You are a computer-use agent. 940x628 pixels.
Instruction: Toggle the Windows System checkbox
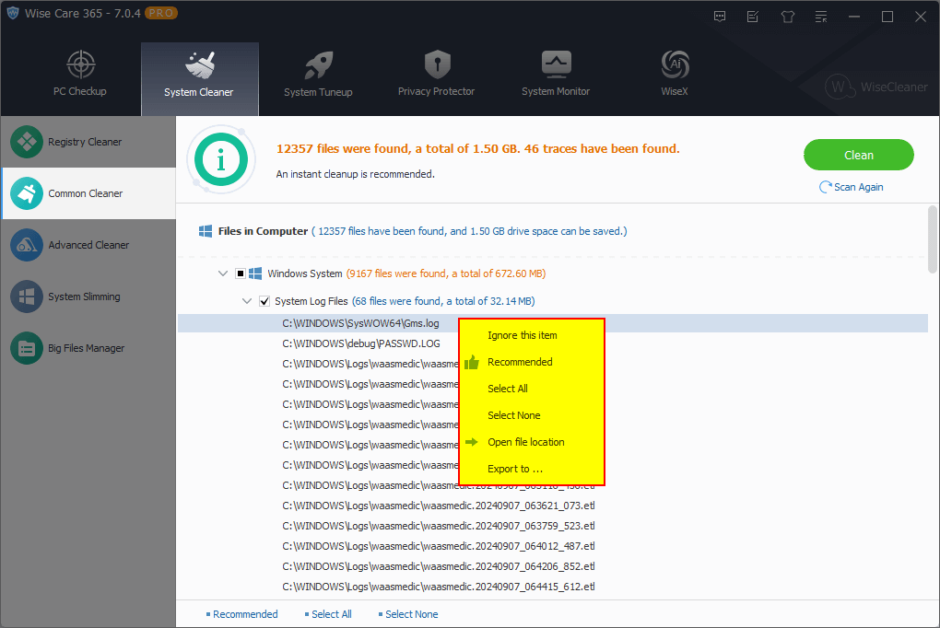pyautogui.click(x=241, y=273)
